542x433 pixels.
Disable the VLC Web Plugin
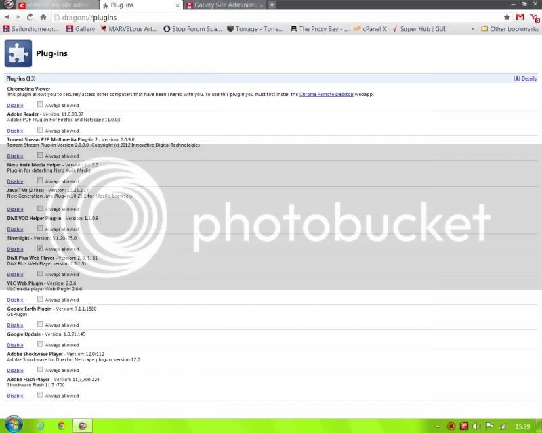point(15,300)
